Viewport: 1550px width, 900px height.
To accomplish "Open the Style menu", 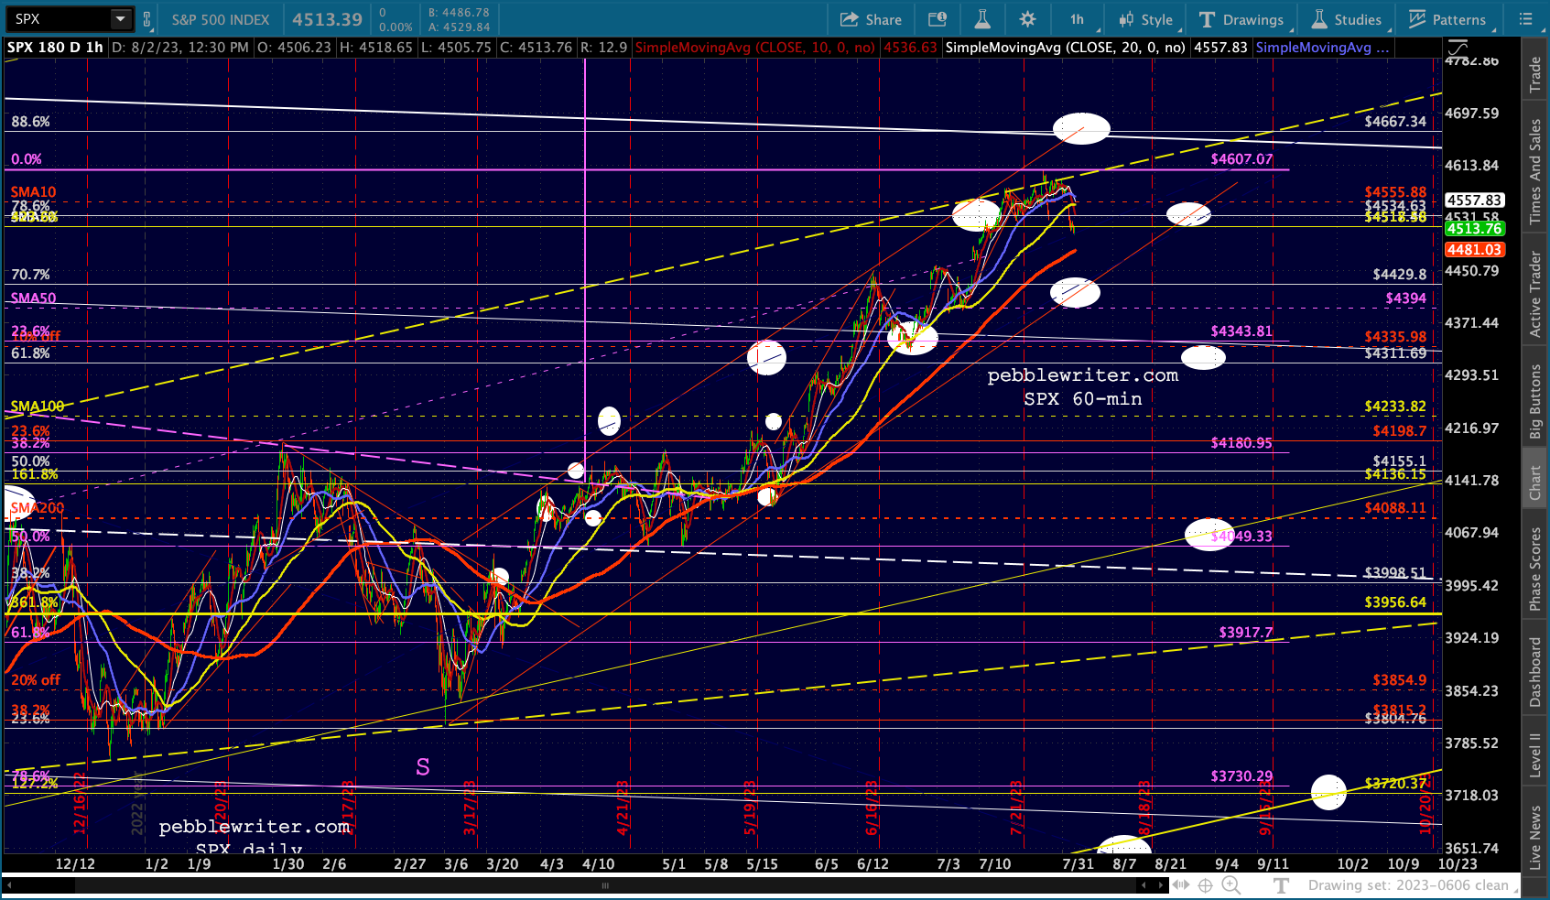I will (1145, 19).
